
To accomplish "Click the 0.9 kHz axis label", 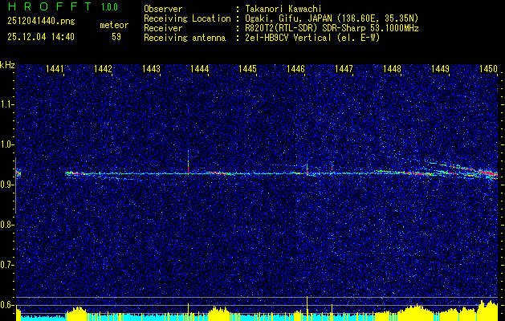I will 7,185.
